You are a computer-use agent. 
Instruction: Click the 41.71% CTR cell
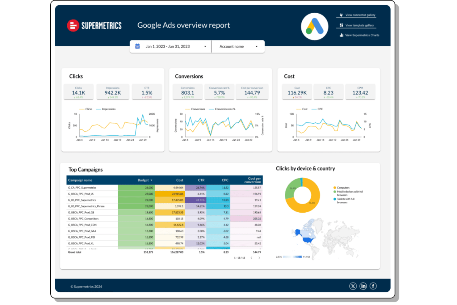point(195,200)
